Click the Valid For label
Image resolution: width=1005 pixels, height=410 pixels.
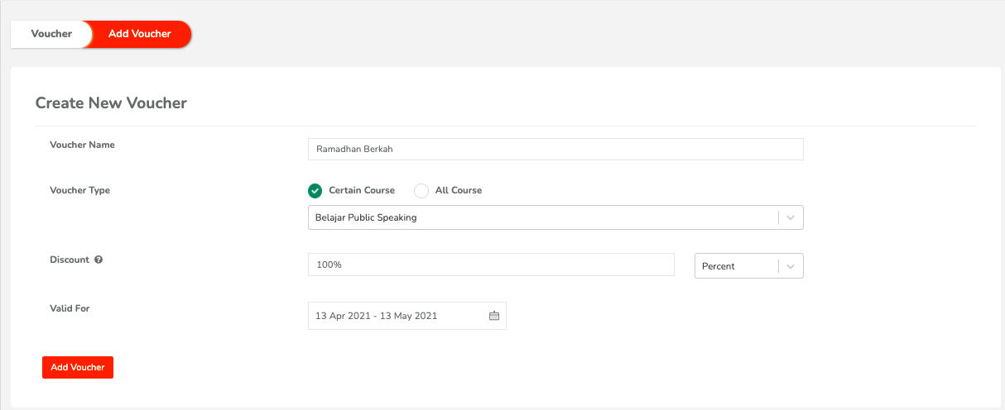click(70, 308)
